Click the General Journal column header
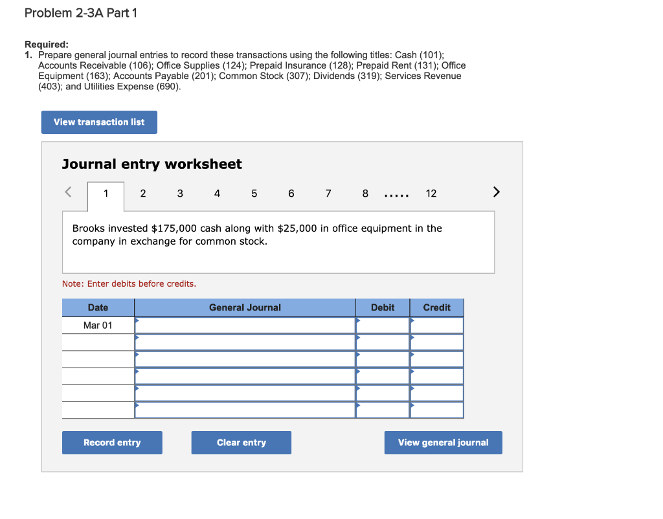 tap(245, 307)
